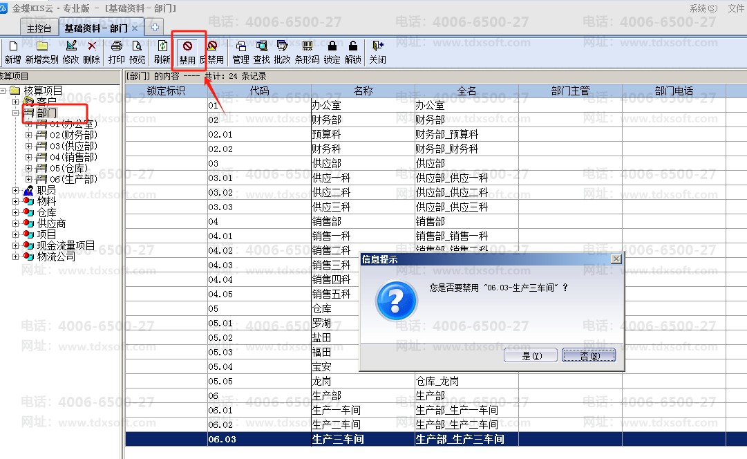Click the 新增 (New) toolbar icon
This screenshot has height=459, width=747.
(13, 46)
